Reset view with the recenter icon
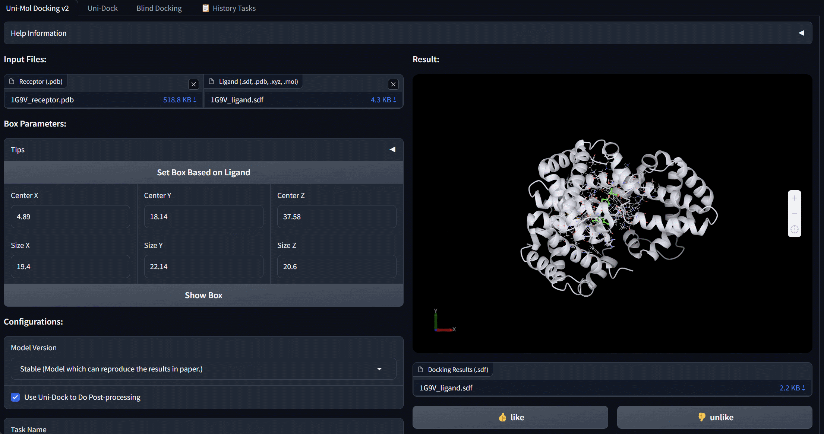This screenshot has width=824, height=434. (794, 229)
